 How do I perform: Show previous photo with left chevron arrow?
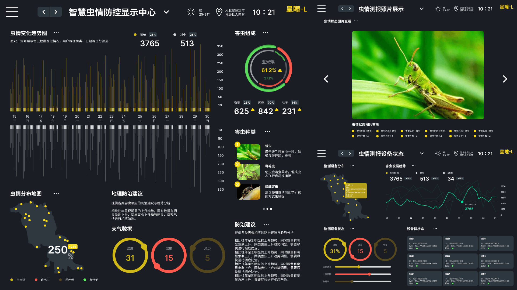tap(326, 79)
